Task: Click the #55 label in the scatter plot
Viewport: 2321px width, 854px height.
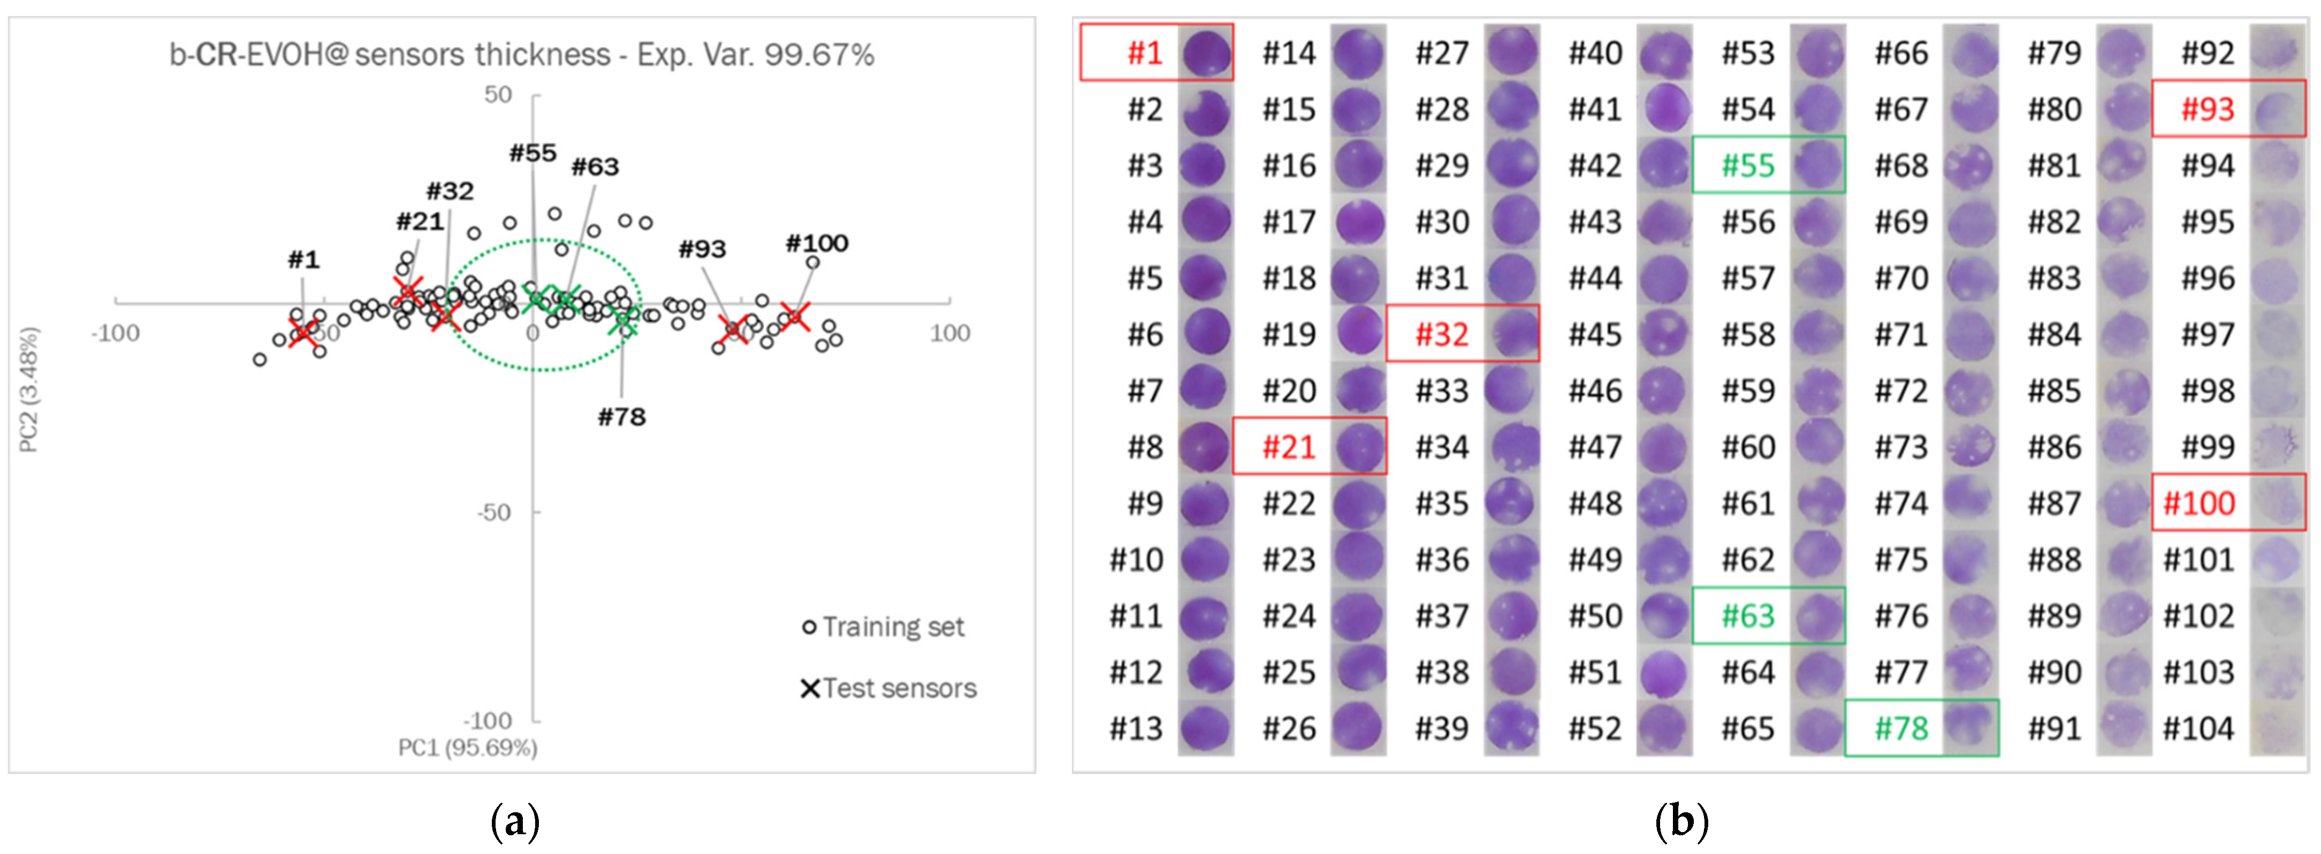Action: [x=532, y=153]
